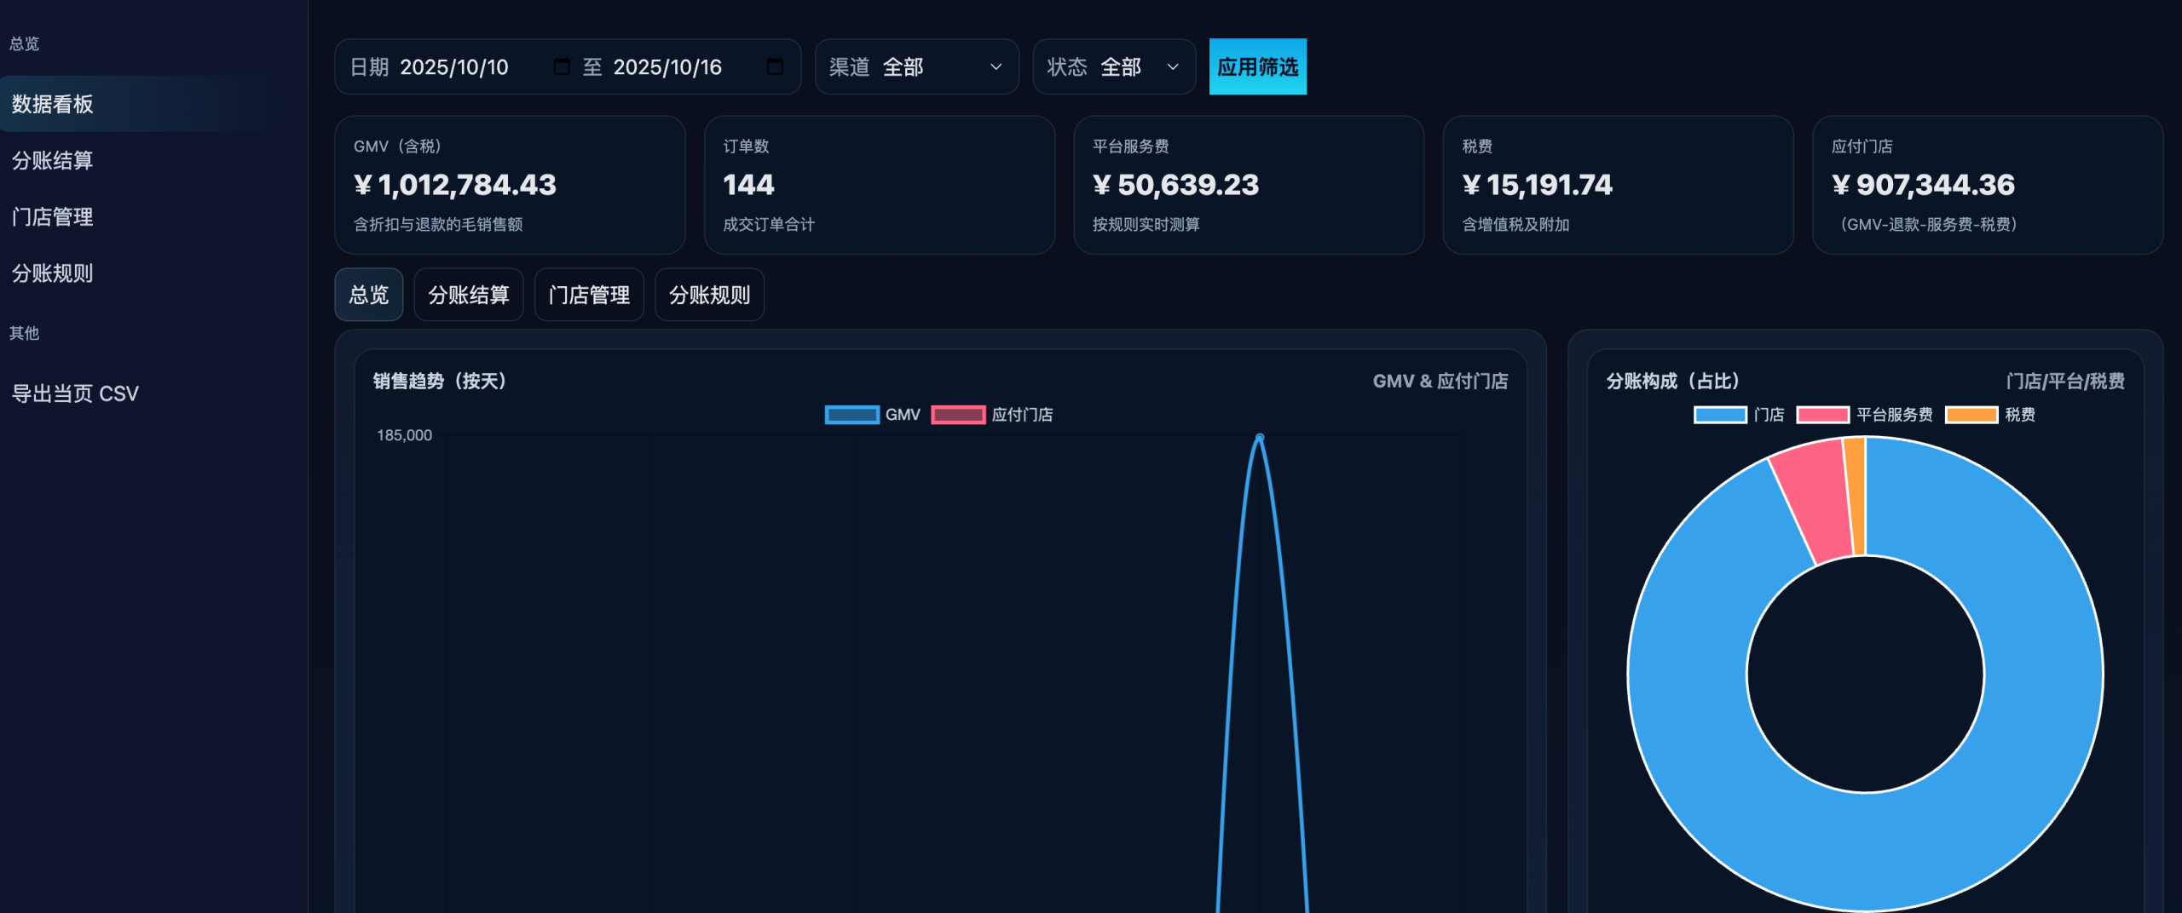Click 导出当页 CSV in the sidebar
Viewport: 2182px width, 913px height.
75,393
